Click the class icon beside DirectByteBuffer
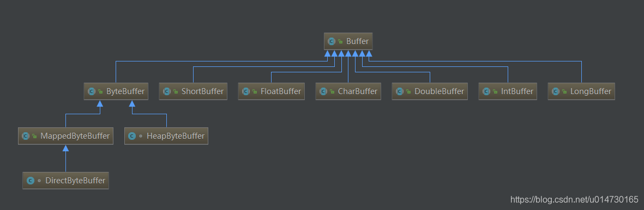This screenshot has height=210, width=644. pos(31,181)
